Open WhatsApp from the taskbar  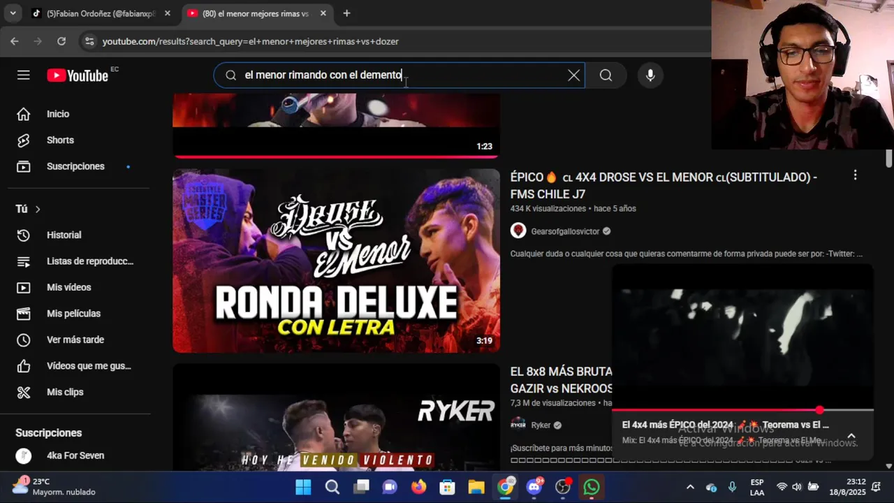(592, 487)
